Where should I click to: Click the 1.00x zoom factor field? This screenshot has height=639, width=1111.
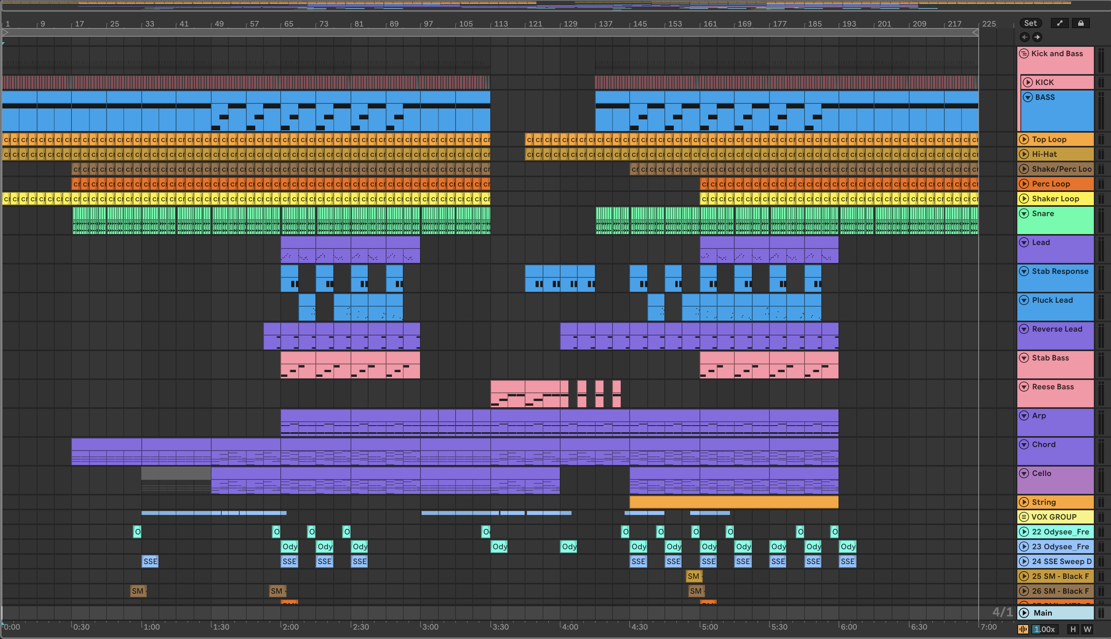coord(1044,629)
